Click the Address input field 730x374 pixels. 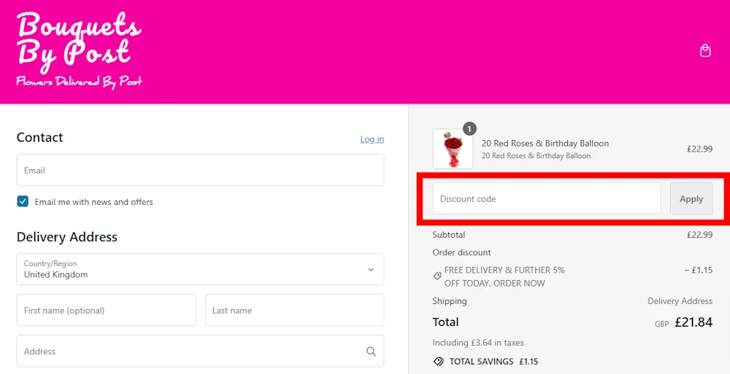[200, 351]
